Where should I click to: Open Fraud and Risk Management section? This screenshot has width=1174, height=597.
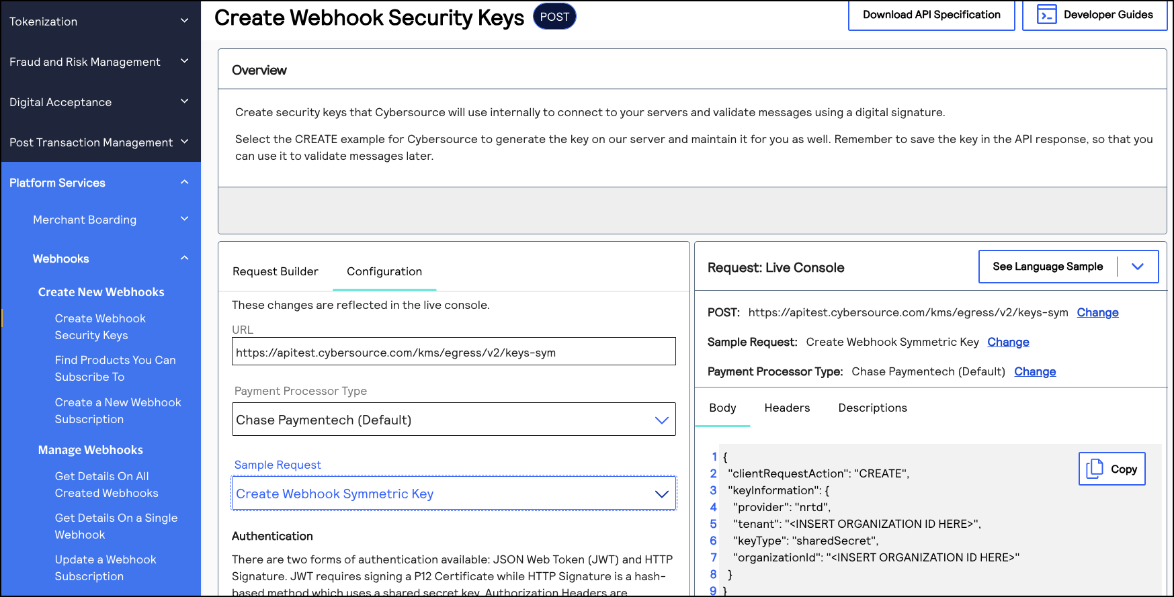click(85, 62)
